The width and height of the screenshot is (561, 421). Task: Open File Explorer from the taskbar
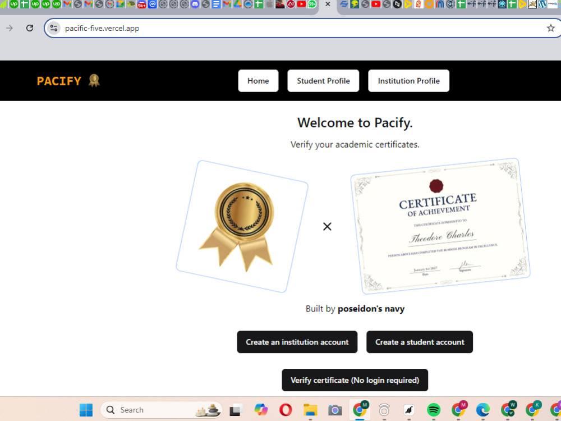310,410
